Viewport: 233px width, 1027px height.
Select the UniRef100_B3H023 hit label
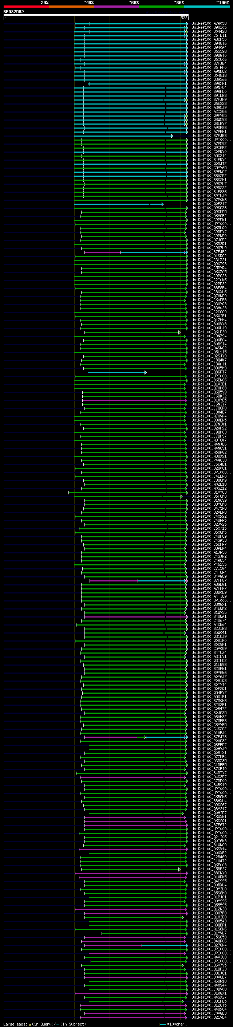(209, 308)
